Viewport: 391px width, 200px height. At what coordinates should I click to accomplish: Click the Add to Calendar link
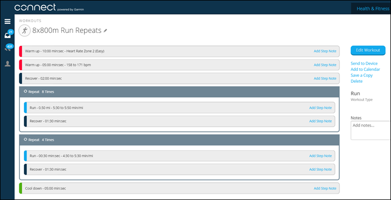coord(366,69)
